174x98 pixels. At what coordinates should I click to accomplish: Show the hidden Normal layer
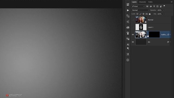[133, 20]
